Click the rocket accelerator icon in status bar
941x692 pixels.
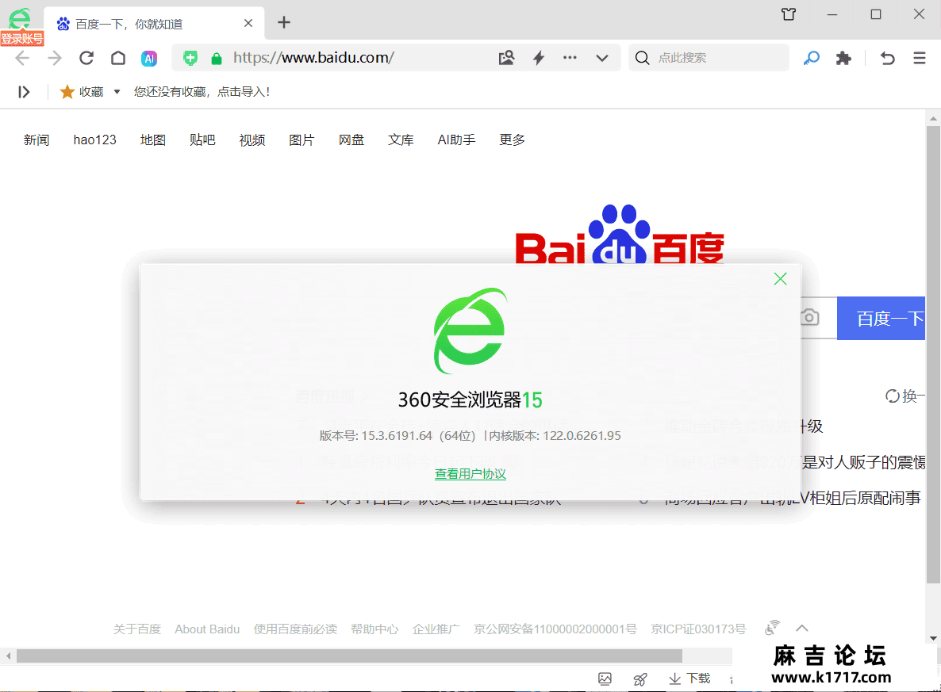[640, 679]
